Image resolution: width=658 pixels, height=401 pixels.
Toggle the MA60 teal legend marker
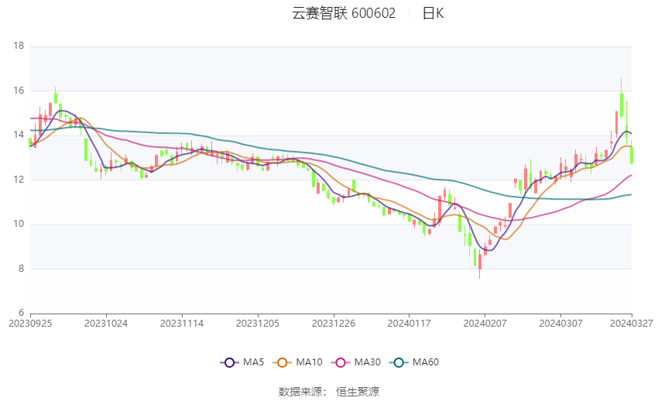(x=399, y=362)
